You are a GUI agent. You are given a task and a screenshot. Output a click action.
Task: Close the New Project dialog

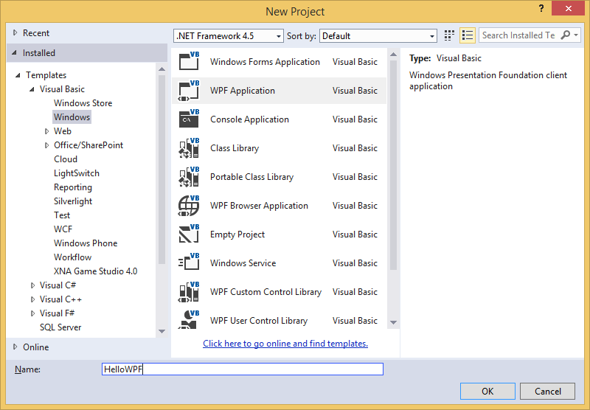click(x=568, y=8)
